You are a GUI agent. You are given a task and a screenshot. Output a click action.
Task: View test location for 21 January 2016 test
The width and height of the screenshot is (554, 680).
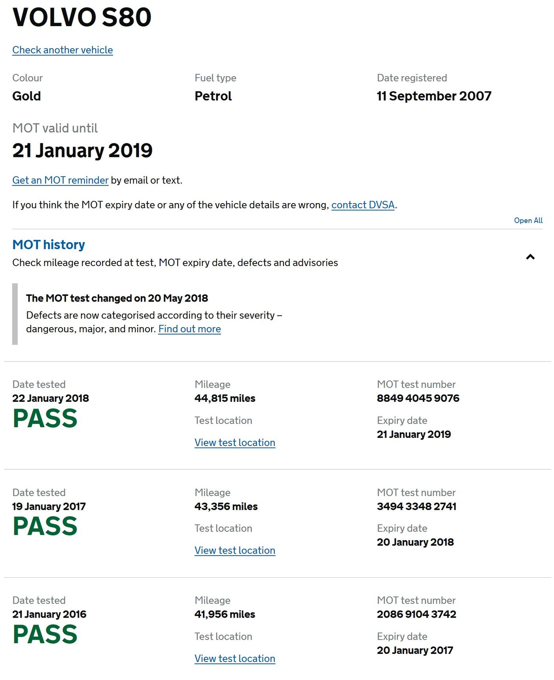click(x=234, y=659)
